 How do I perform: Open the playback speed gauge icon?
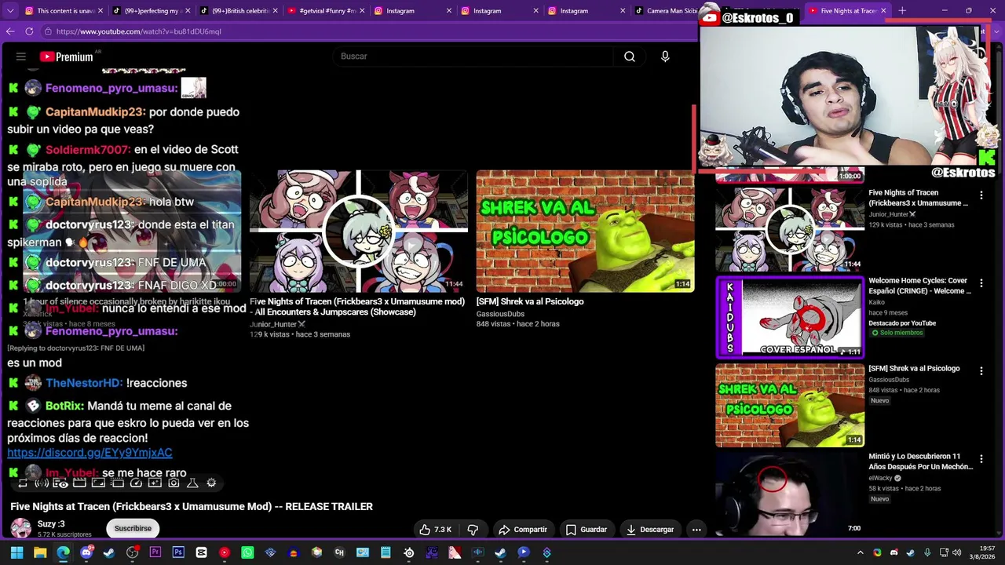tap(136, 483)
